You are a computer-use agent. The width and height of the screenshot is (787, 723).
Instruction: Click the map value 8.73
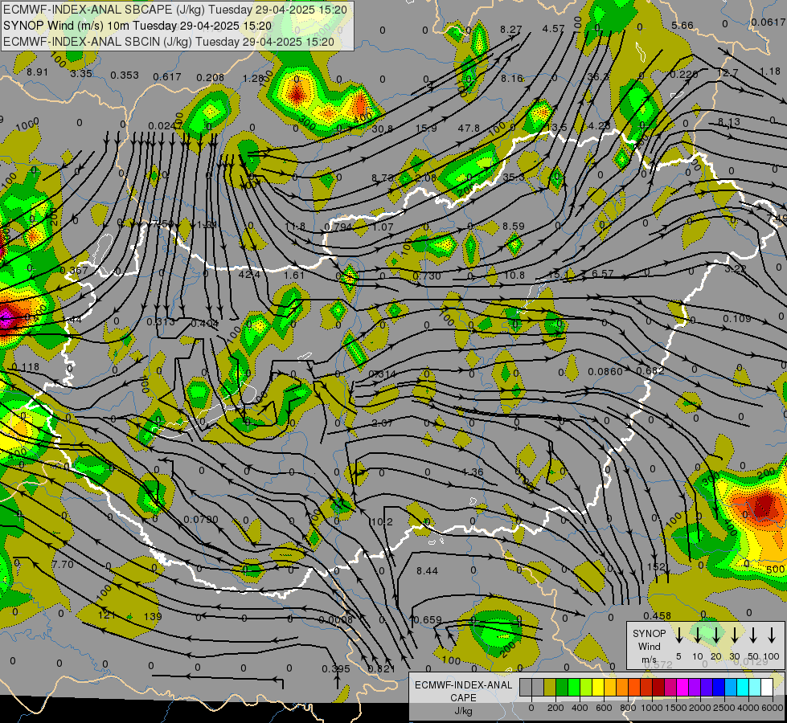382,178
